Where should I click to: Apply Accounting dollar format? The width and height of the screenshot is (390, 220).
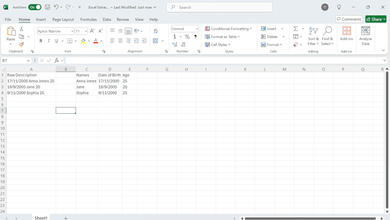point(174,37)
